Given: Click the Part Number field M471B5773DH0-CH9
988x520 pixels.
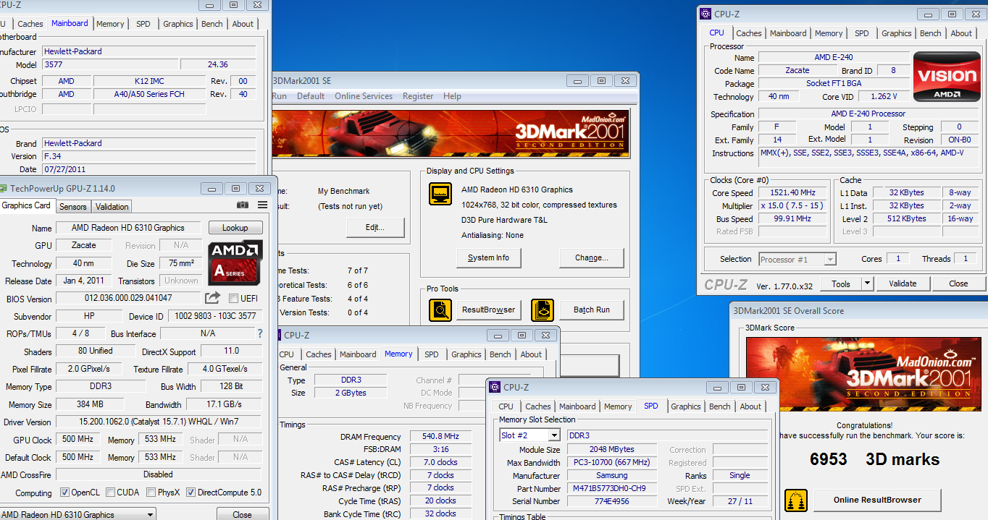Looking at the screenshot, I should (612, 489).
